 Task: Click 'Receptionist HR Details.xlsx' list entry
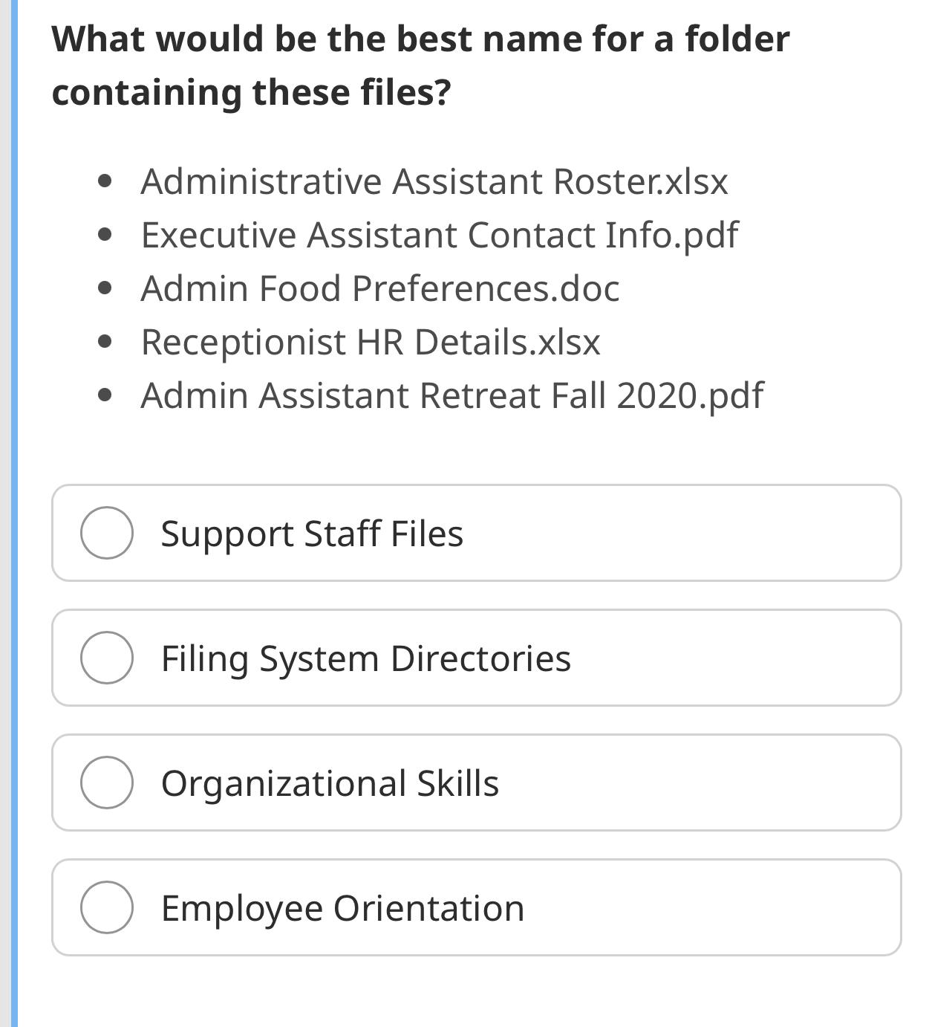[x=370, y=343]
